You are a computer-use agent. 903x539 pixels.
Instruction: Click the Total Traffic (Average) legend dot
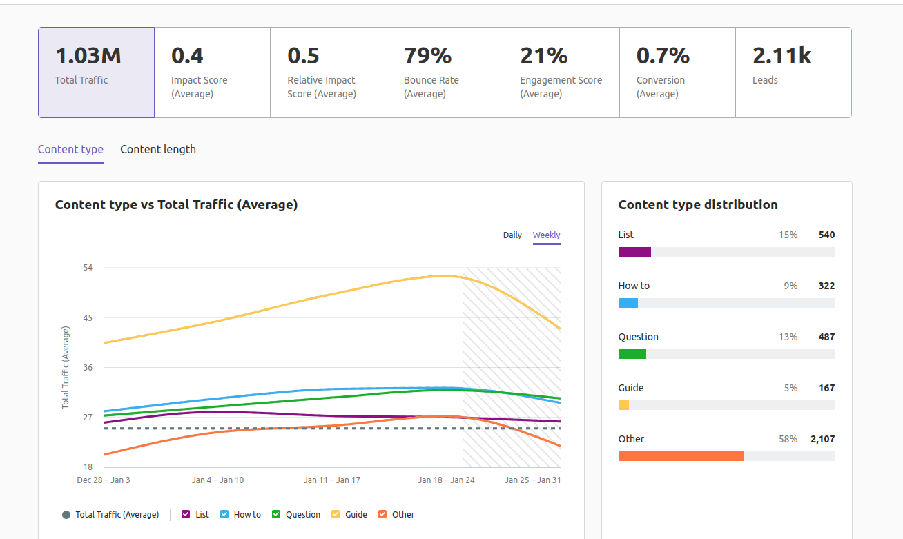[x=66, y=515]
